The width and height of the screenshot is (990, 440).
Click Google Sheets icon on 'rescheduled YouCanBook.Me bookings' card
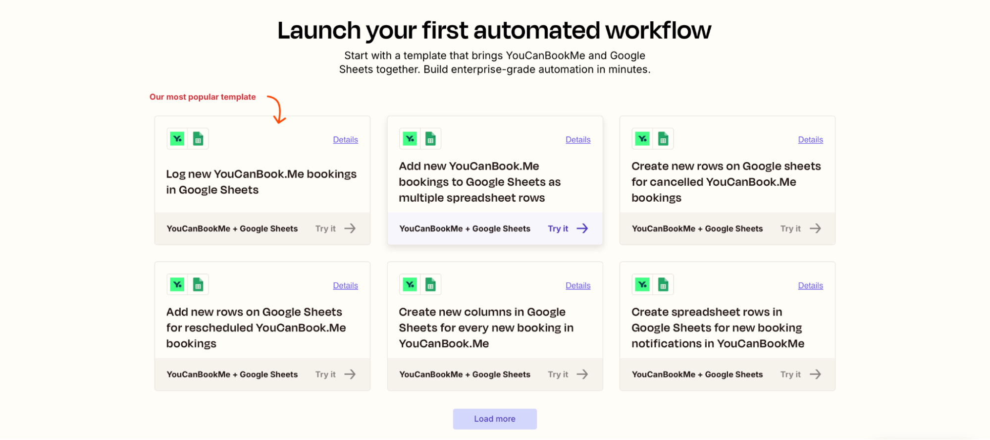(198, 284)
